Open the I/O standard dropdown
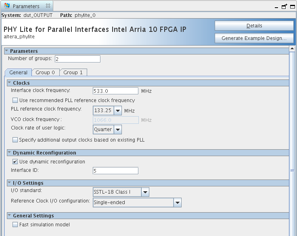Screen dimensions: 297x236 [145, 192]
